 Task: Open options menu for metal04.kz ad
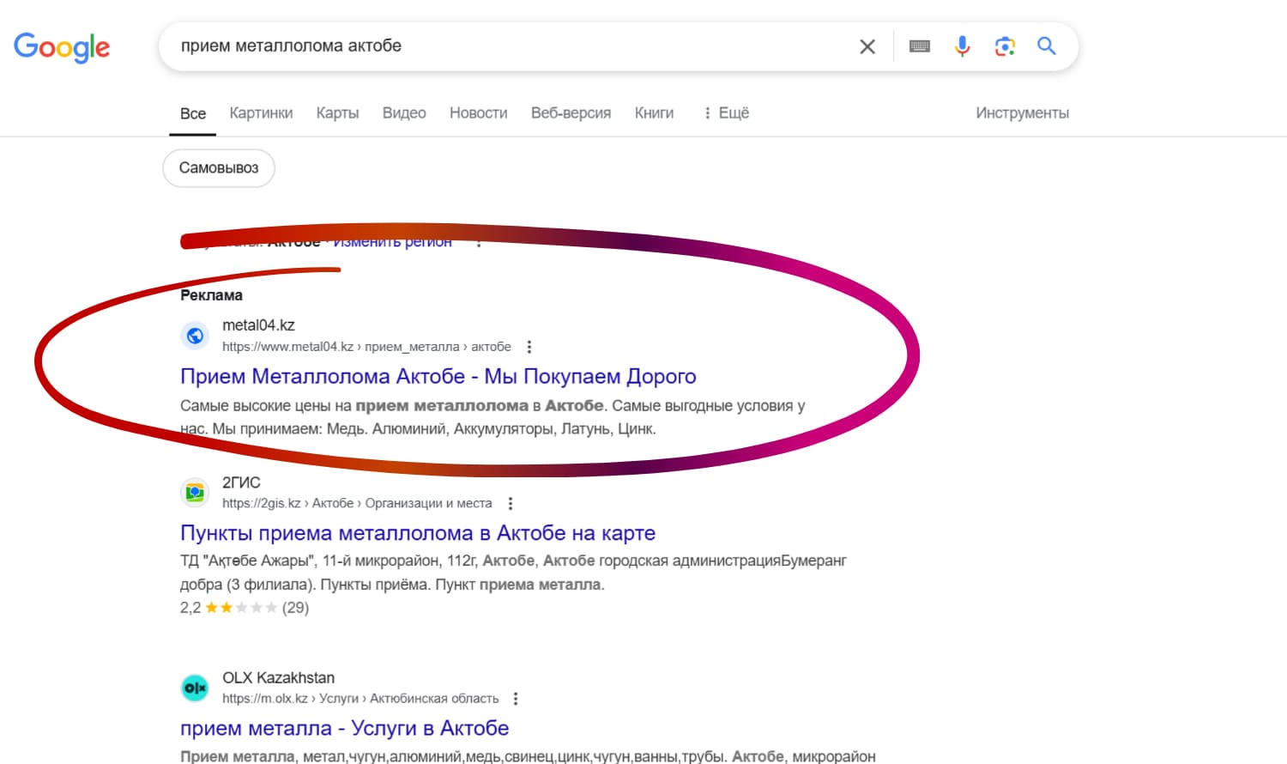(529, 347)
